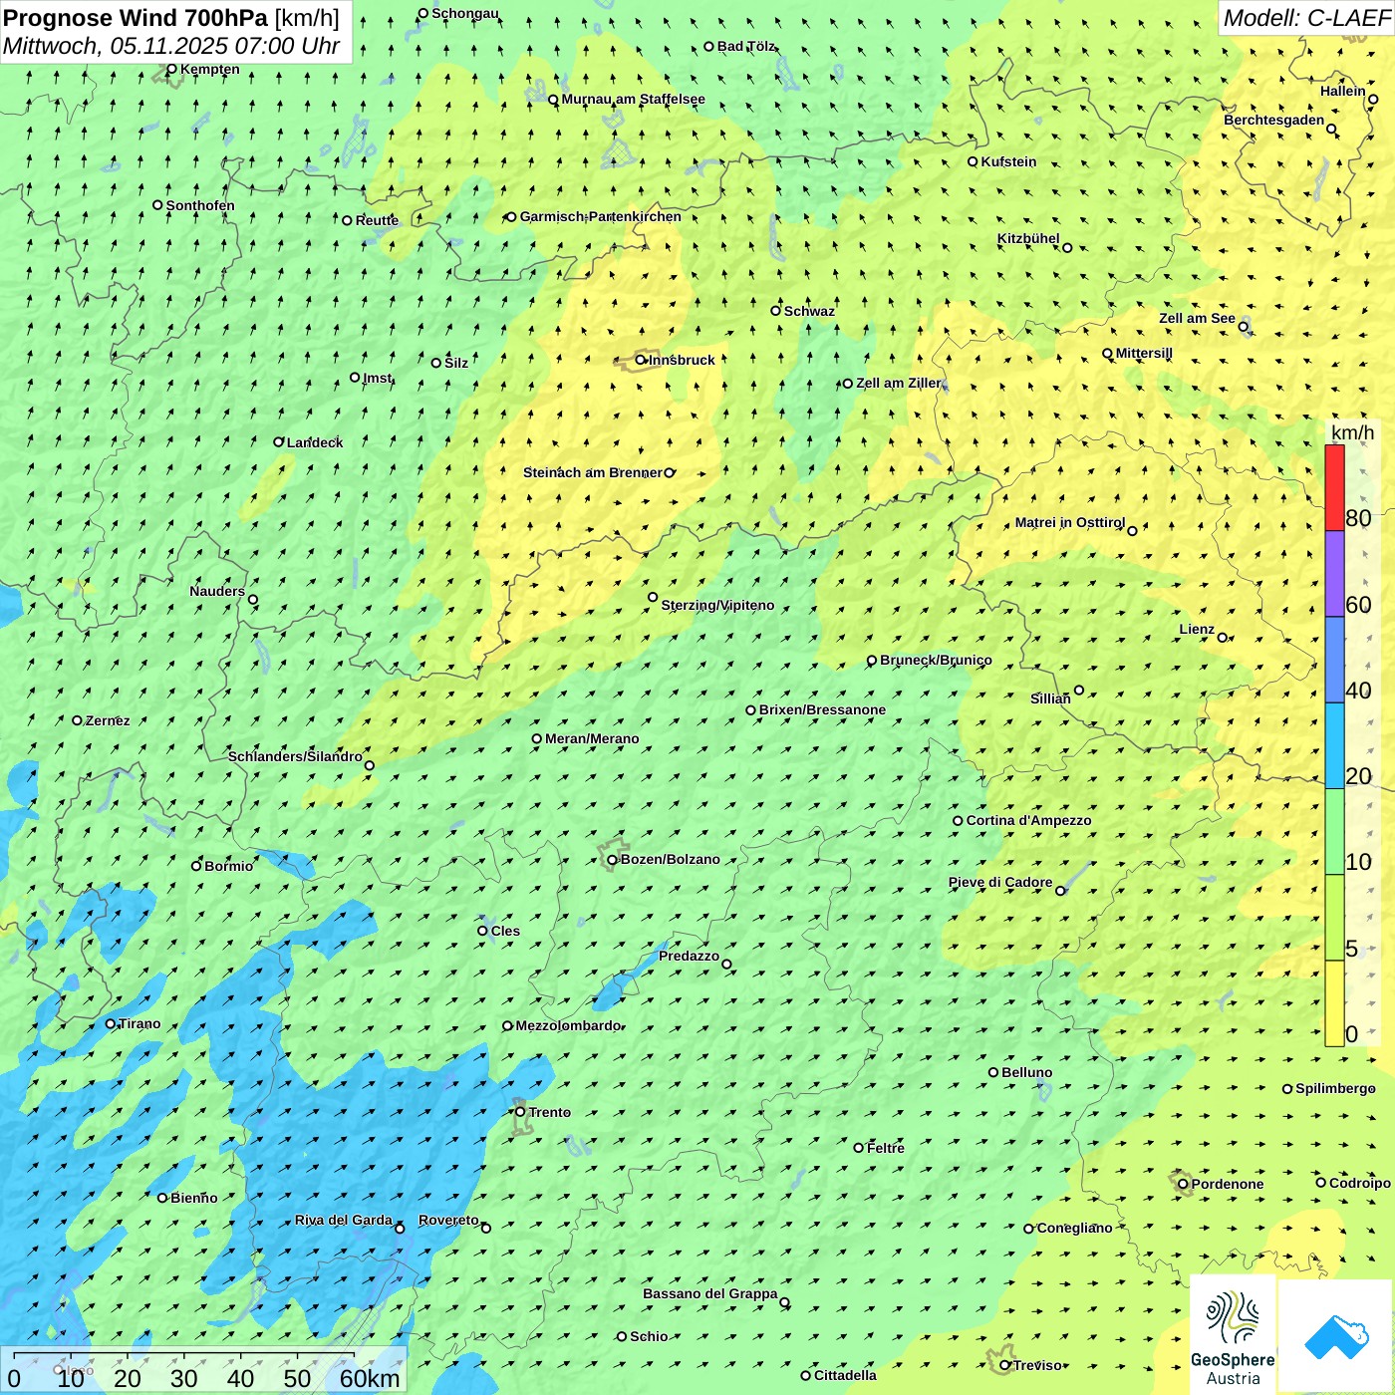This screenshot has width=1395, height=1395.
Task: Select the Bormio label
Action: [x=229, y=866]
